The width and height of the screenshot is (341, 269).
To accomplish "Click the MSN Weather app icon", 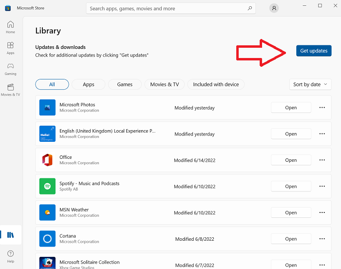I will (47, 212).
